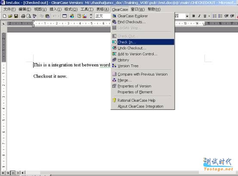Switch to Print Layout view button
This screenshot has height=176, width=238.
pyautogui.click(x=13, y=173)
